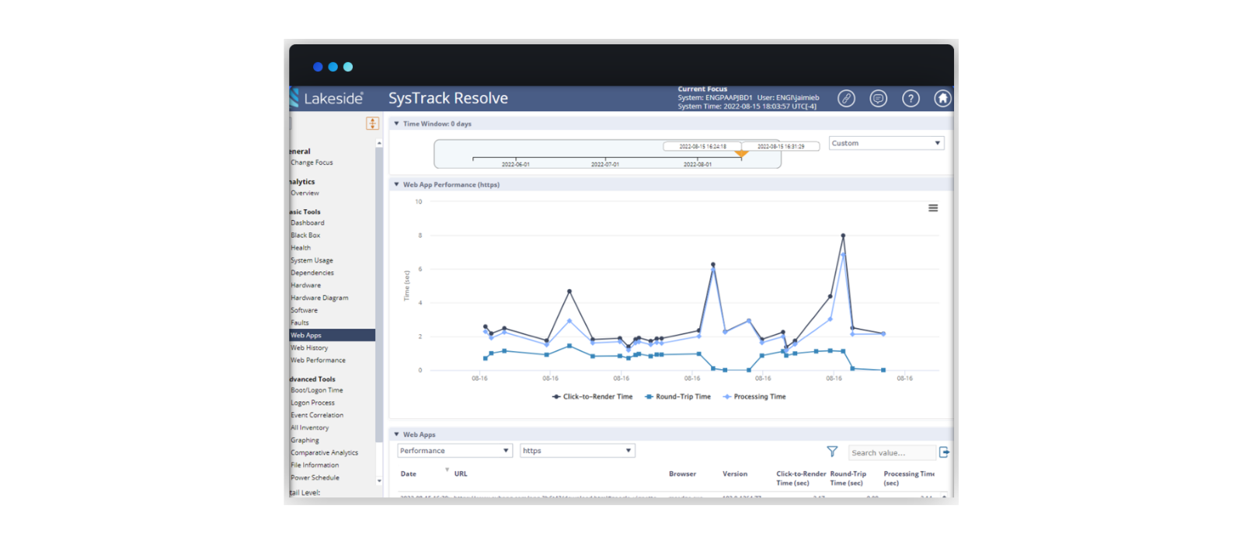Open System Usage in sidebar
The width and height of the screenshot is (1243, 544).
coord(312,260)
